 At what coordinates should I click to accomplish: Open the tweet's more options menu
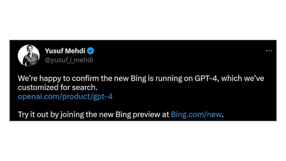(269, 50)
